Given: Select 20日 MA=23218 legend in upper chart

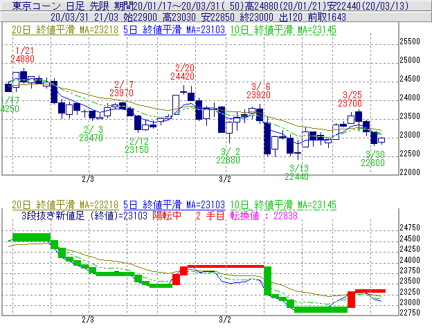Looking at the screenshot, I should (65, 30).
